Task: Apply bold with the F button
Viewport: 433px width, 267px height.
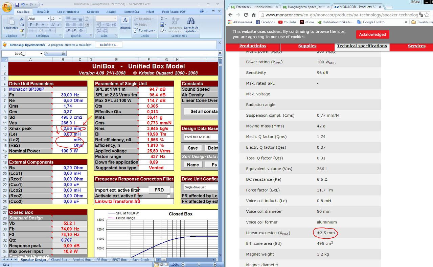Action: point(31,25)
